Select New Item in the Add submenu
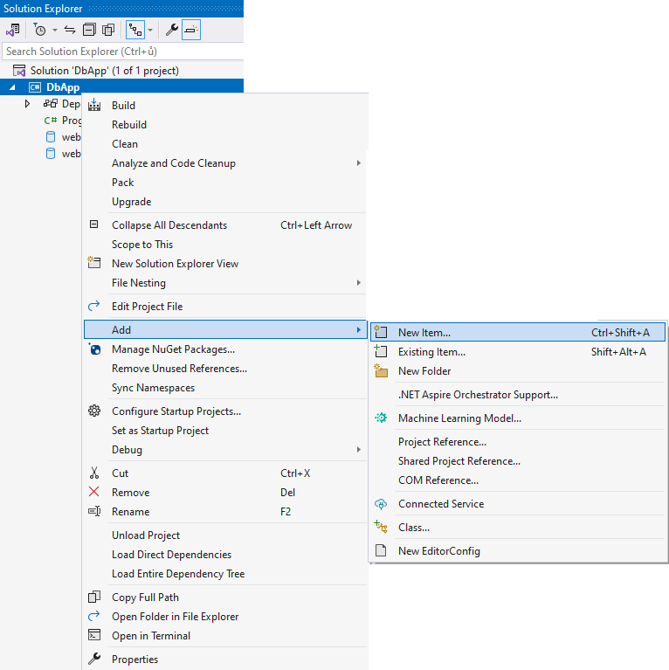The height and width of the screenshot is (670, 669). pos(518,333)
